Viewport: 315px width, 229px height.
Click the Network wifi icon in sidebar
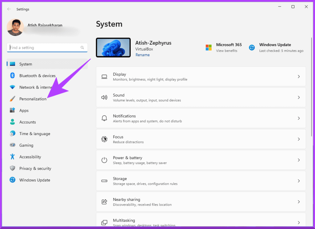click(12, 87)
